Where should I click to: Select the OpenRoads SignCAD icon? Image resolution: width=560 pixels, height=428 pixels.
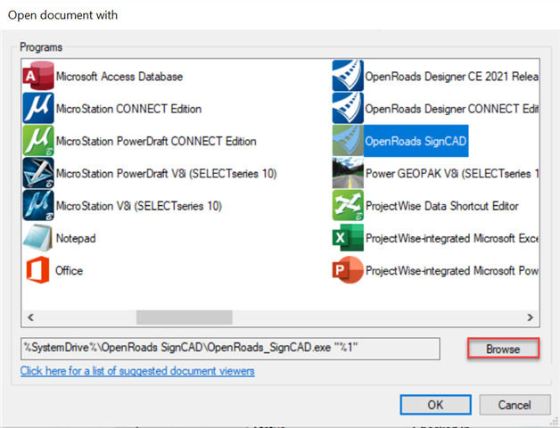(x=348, y=140)
